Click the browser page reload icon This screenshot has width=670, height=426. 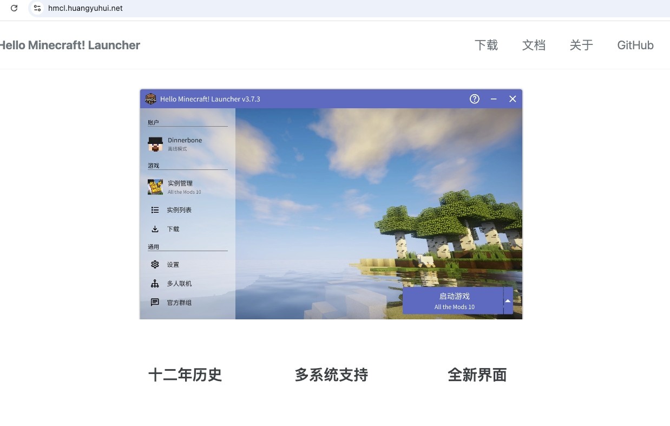[x=13, y=8]
